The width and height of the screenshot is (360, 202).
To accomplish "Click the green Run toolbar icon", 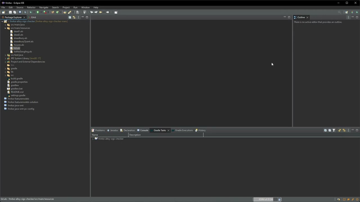I will click(x=38, y=12).
